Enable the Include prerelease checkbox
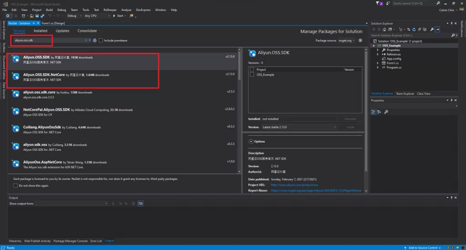Image resolution: width=466 pixels, height=250 pixels. click(x=101, y=41)
